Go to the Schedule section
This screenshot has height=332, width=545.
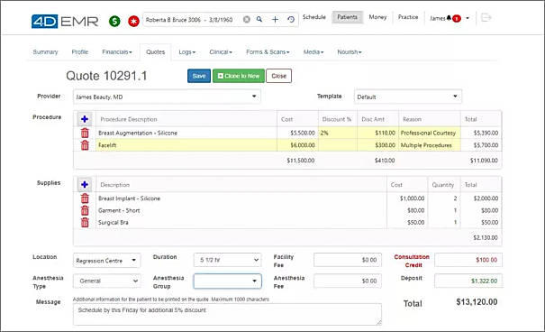click(314, 17)
